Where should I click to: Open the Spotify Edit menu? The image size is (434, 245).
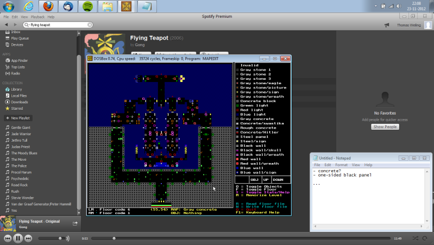15,17
